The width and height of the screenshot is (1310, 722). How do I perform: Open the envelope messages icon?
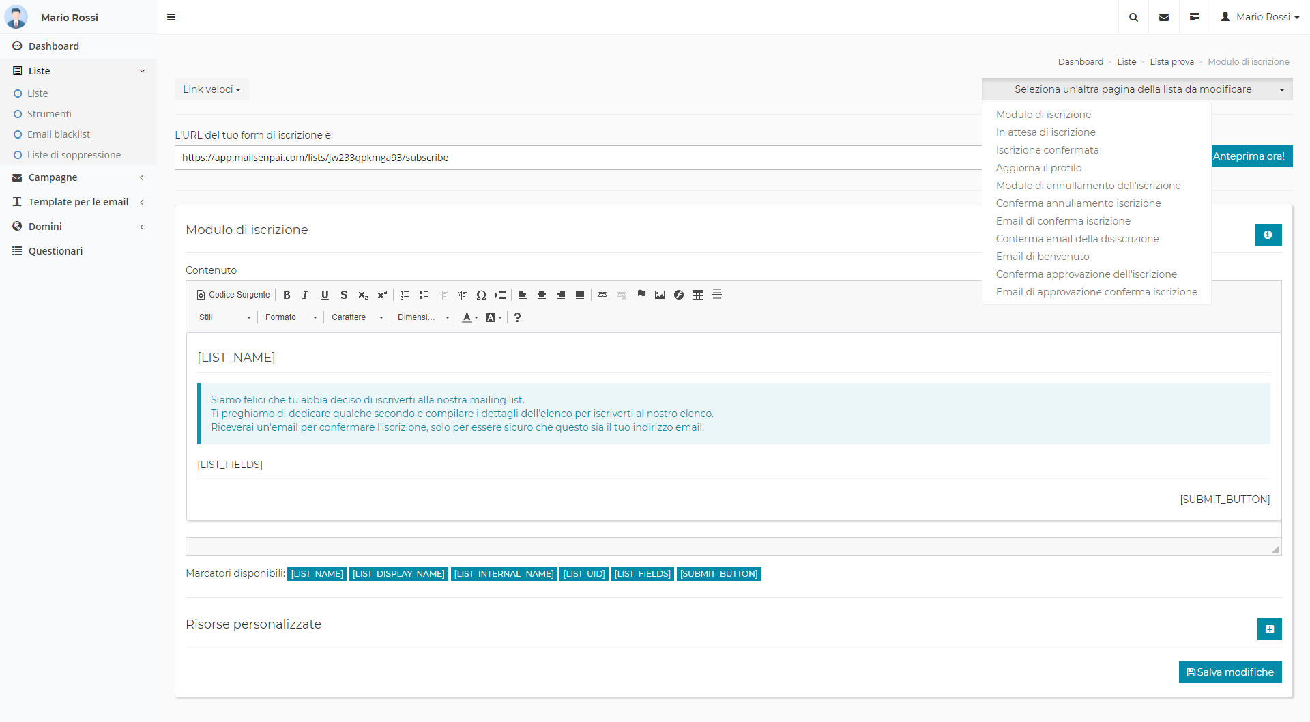(x=1164, y=17)
